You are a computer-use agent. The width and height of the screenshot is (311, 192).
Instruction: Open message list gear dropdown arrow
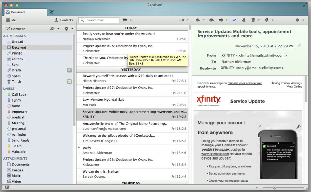188,20
